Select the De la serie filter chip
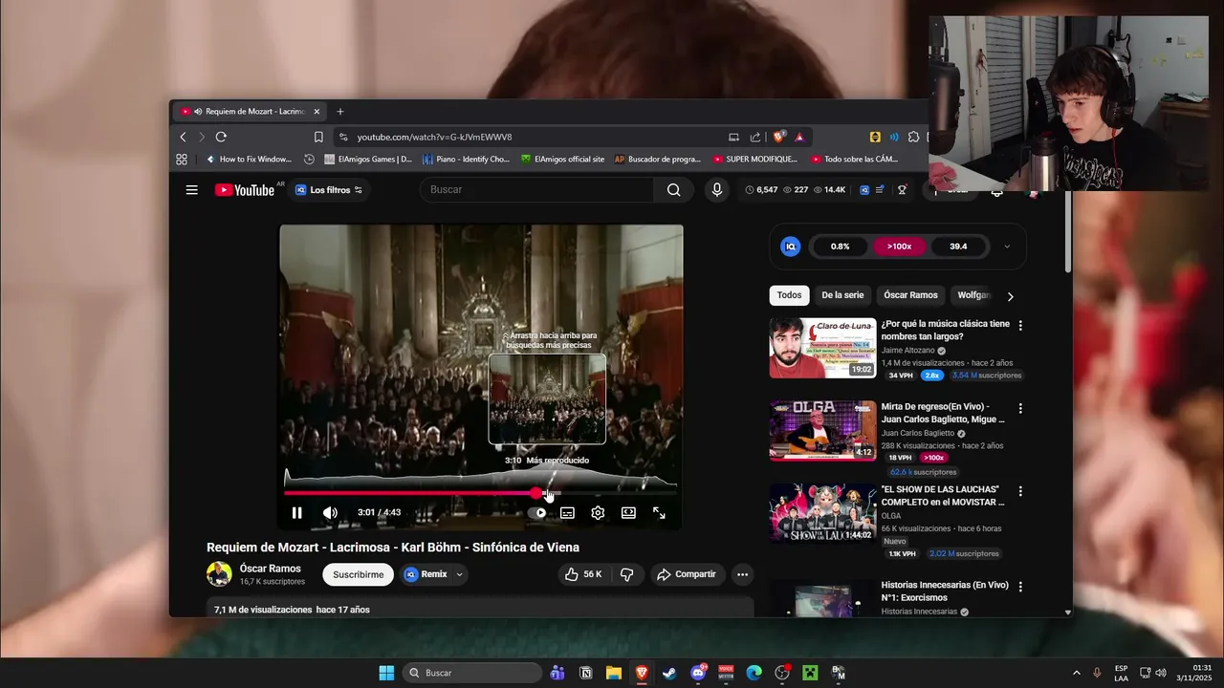1224x688 pixels. coord(842,295)
